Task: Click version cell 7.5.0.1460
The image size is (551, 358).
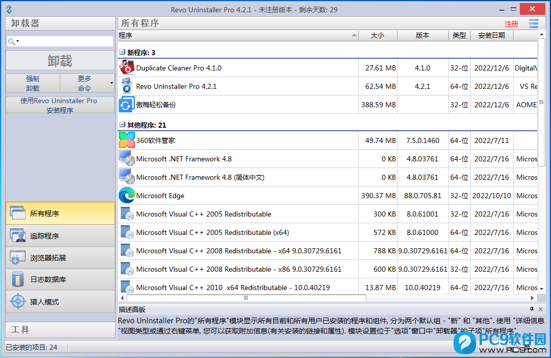Action: point(423,140)
